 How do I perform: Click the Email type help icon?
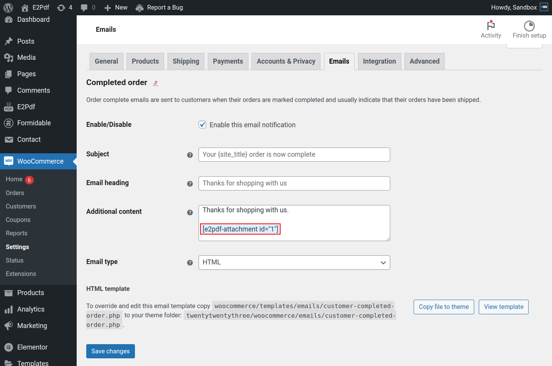click(x=190, y=263)
